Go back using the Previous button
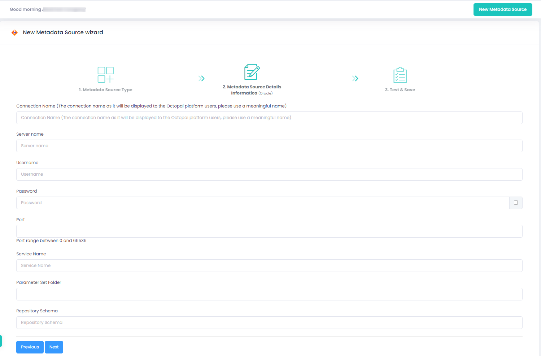The image size is (541, 356). [30, 347]
